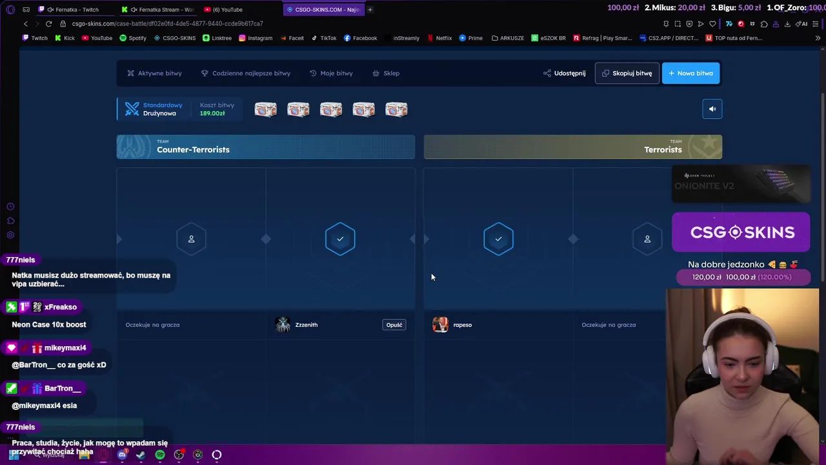826x465 pixels.
Task: Click the browser back arrow
Action: [x=26, y=24]
